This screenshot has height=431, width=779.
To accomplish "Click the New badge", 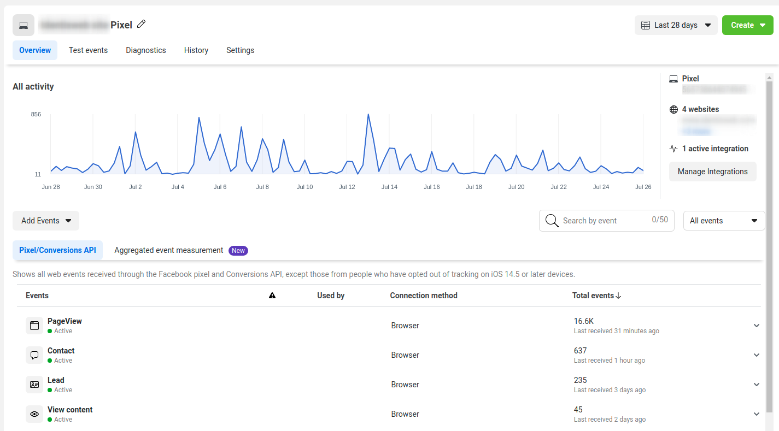I will click(238, 250).
